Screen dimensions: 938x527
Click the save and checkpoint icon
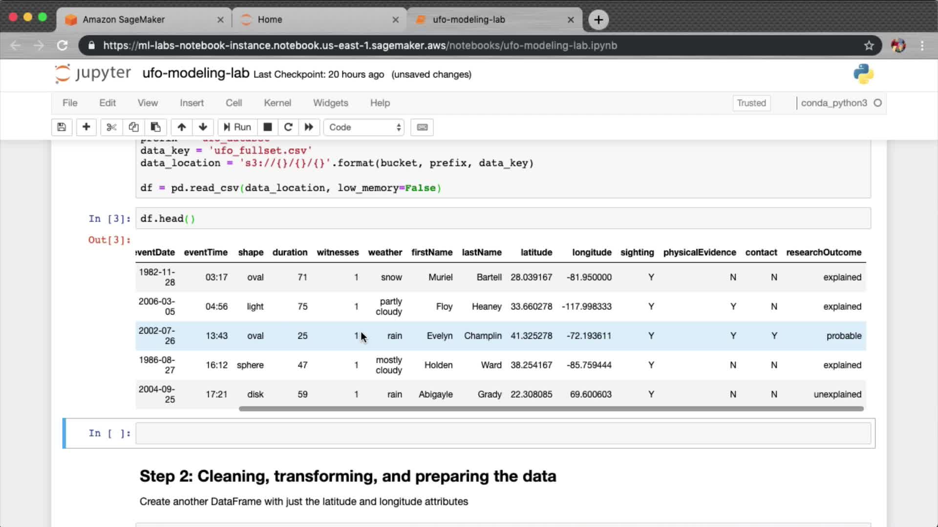(x=62, y=127)
